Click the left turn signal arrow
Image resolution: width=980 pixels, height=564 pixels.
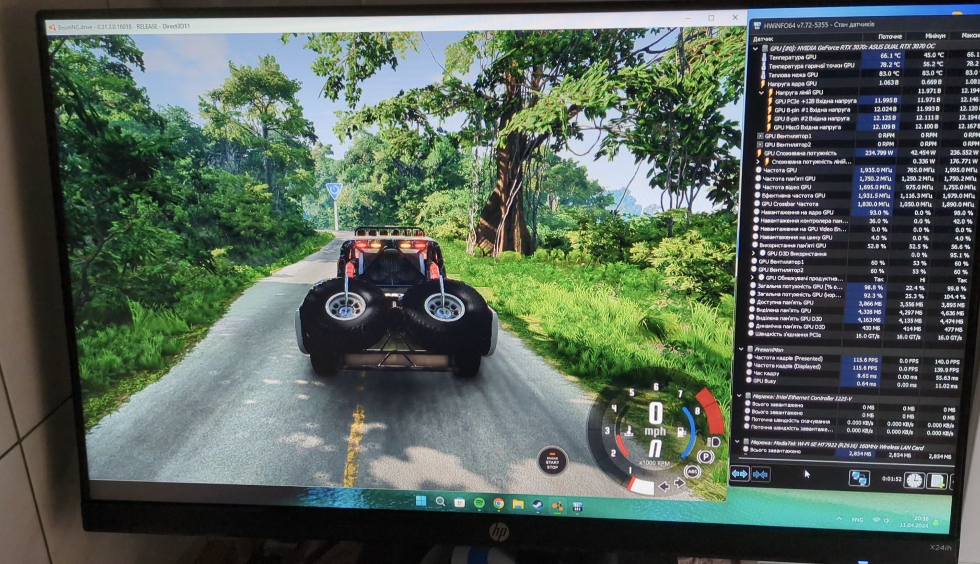point(664,487)
